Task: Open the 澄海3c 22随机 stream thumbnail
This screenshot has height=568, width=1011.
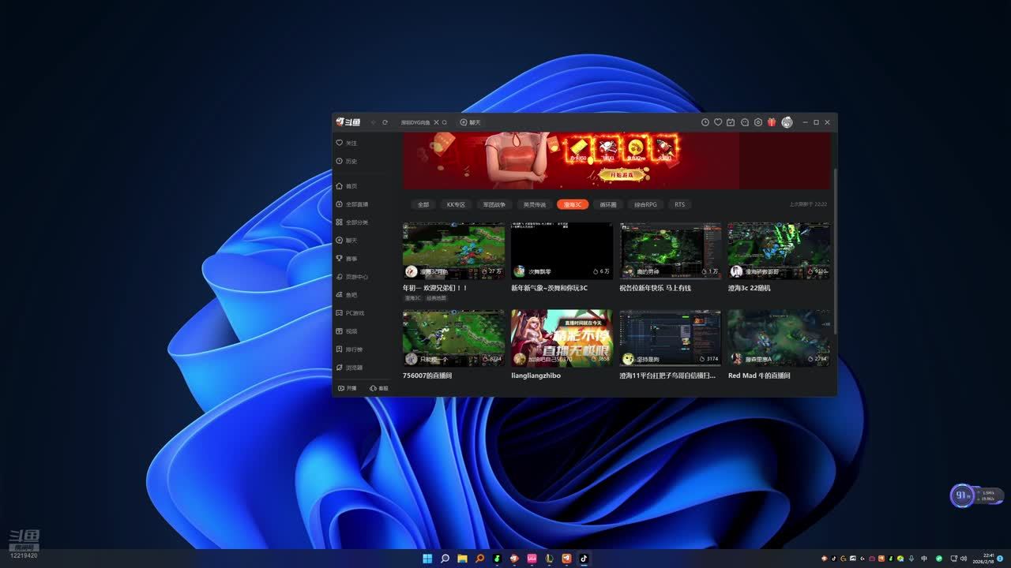Action: 778,251
